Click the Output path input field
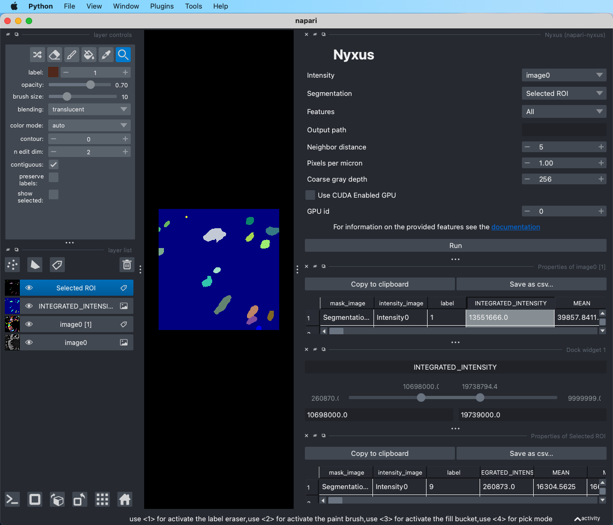 pyautogui.click(x=564, y=130)
